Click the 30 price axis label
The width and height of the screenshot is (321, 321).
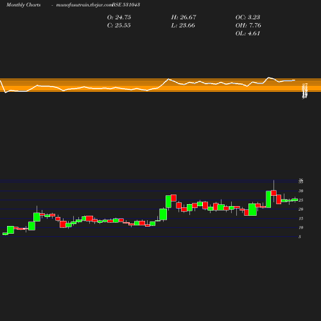click(x=301, y=191)
